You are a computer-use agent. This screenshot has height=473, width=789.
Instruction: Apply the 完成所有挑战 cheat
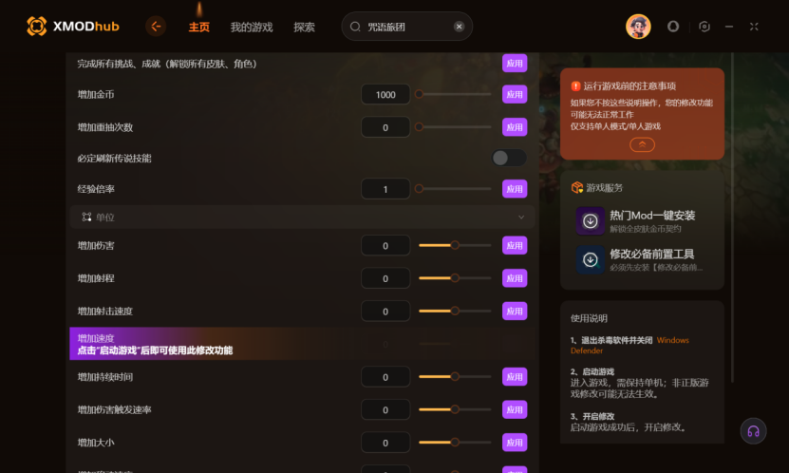515,64
